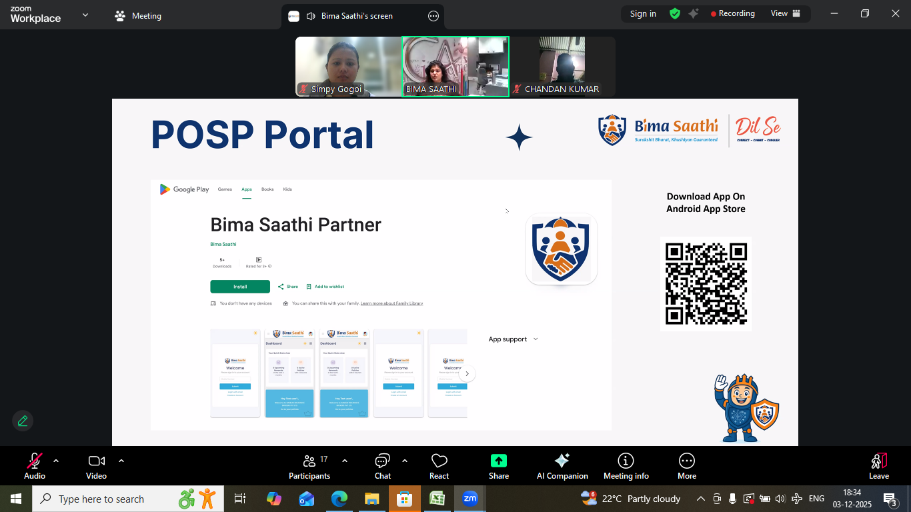The height and width of the screenshot is (512, 911).
Task: Open screen share options ellipsis
Action: click(x=433, y=16)
